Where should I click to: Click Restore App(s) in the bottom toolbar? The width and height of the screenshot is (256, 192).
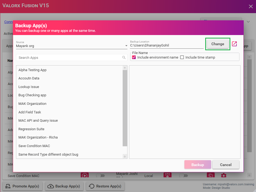click(105, 186)
